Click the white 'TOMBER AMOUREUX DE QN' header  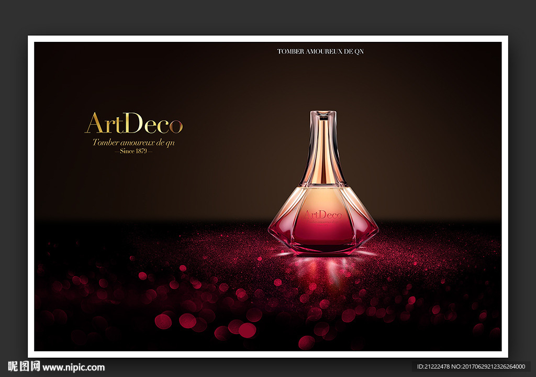pos(320,51)
